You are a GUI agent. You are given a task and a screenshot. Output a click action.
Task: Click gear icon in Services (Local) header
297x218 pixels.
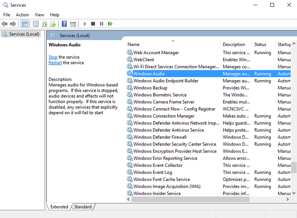[x=53, y=35]
